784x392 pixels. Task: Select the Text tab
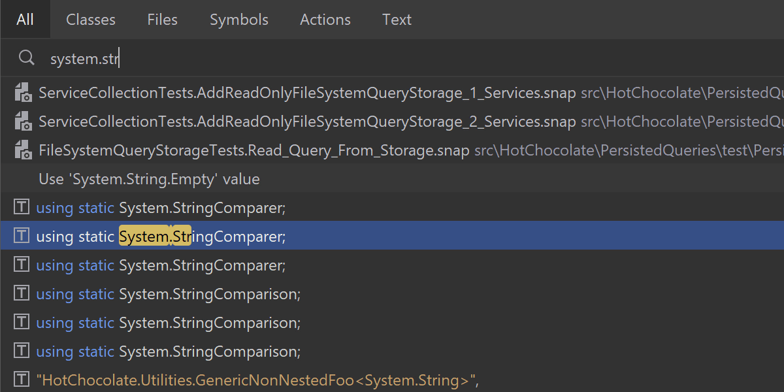pos(397,20)
